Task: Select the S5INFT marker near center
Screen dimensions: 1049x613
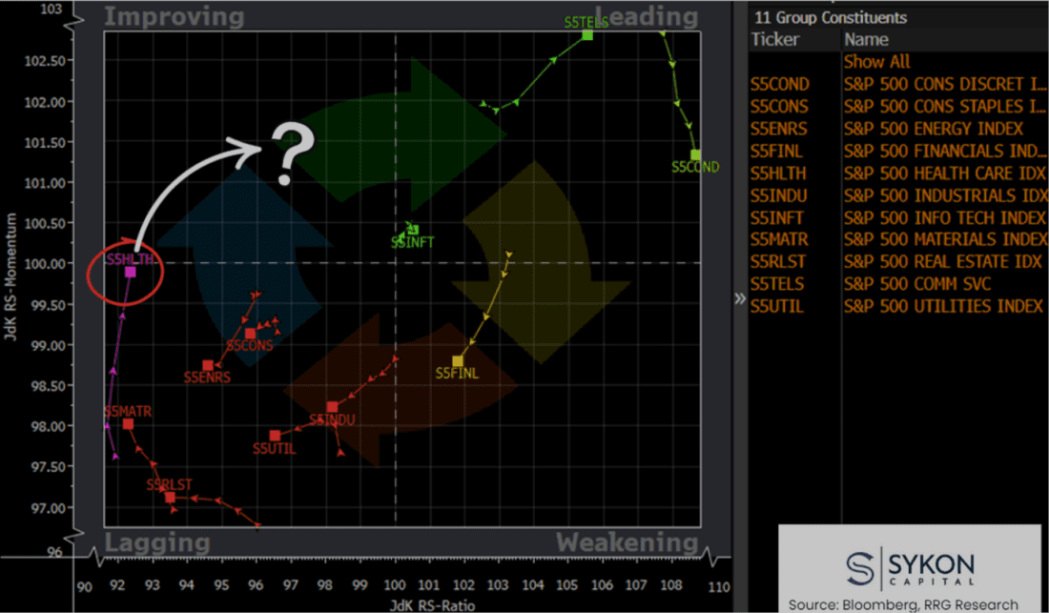Action: 414,230
